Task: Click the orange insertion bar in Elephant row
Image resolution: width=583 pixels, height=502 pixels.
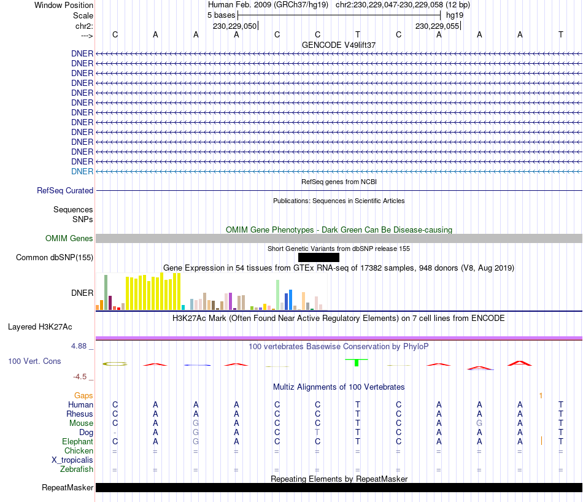Action: pyautogui.click(x=541, y=441)
